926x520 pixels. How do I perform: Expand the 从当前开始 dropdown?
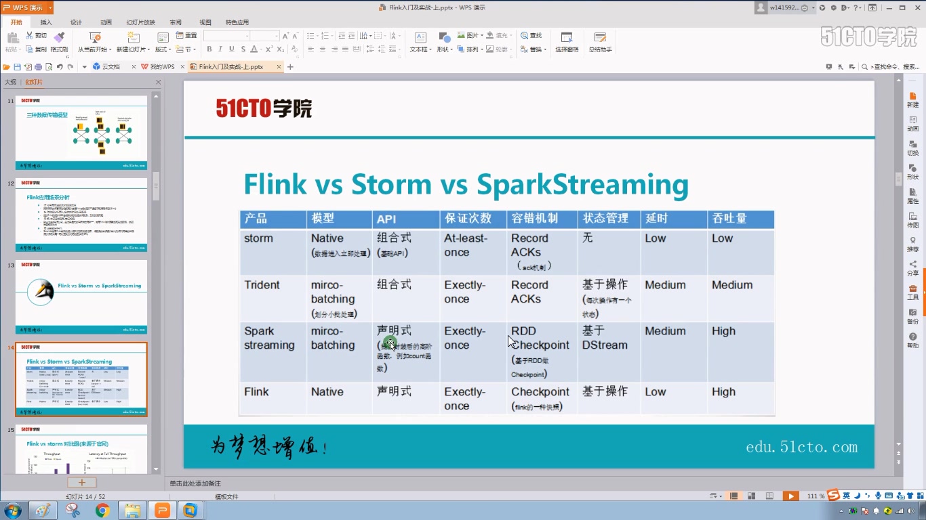pos(109,49)
